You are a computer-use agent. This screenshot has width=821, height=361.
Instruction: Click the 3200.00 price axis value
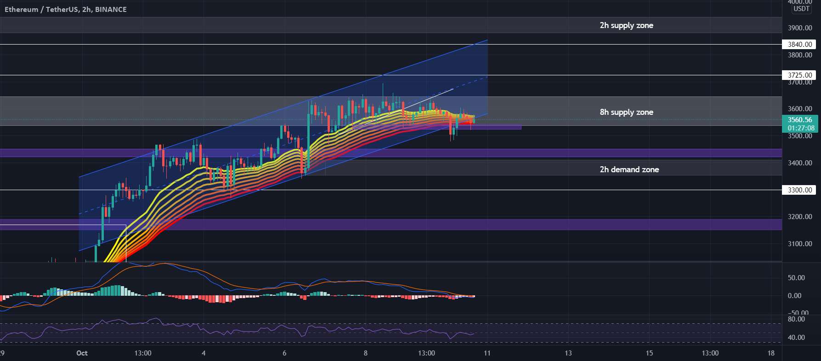[x=800, y=217]
